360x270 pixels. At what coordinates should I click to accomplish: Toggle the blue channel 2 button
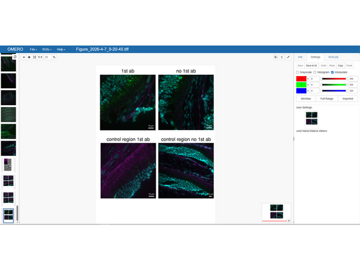tap(301, 91)
